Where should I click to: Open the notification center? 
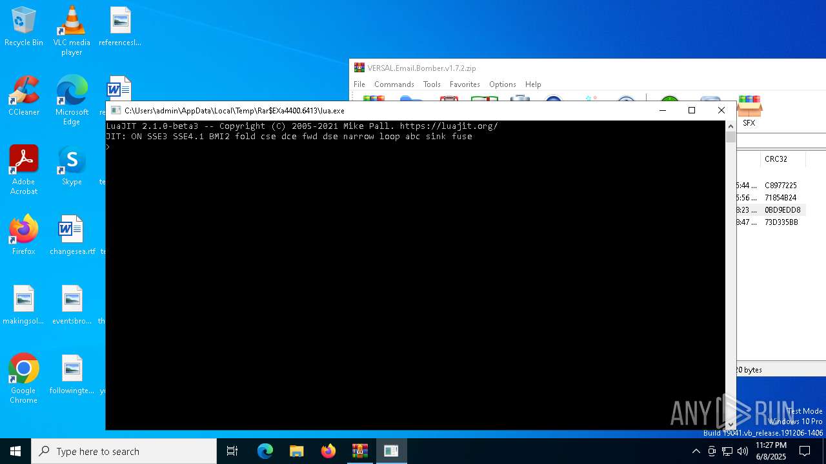point(805,451)
